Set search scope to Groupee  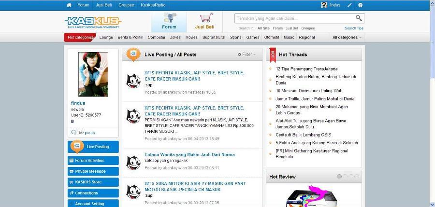point(308,28)
